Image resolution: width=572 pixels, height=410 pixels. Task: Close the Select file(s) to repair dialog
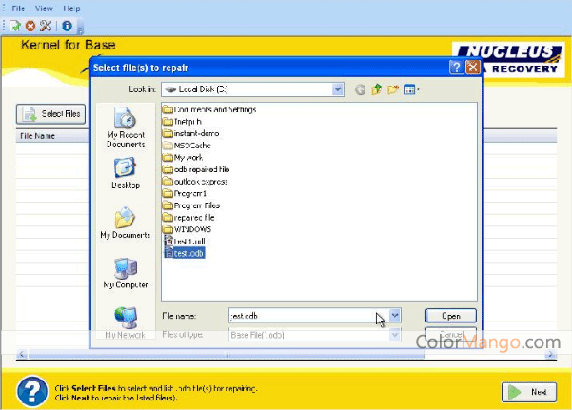(473, 68)
